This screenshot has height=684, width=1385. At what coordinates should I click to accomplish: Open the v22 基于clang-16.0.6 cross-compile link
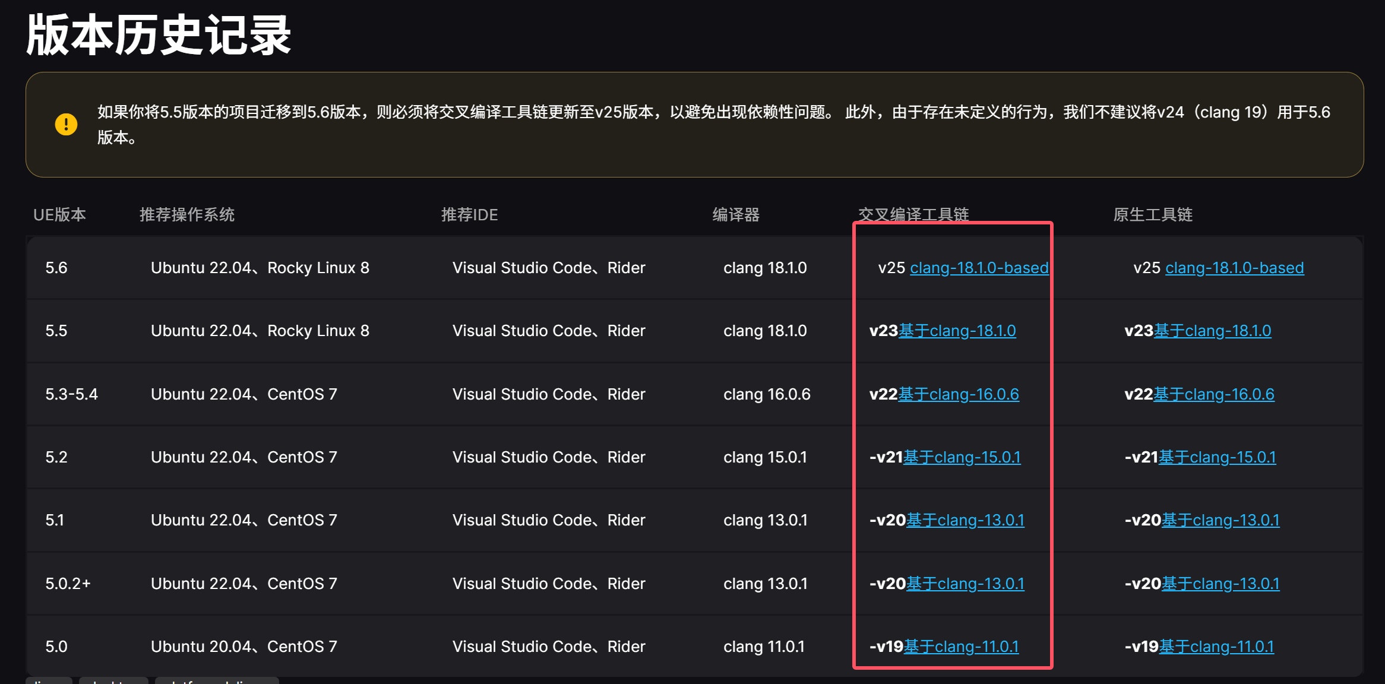coord(959,394)
